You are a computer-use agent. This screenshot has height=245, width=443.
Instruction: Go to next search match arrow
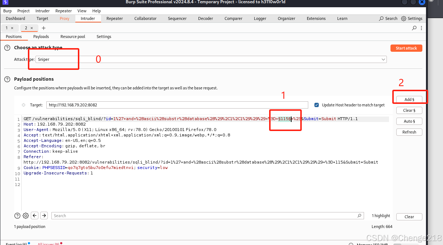click(44, 216)
